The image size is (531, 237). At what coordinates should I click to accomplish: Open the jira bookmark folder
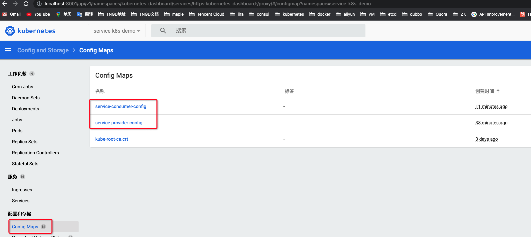[x=237, y=14]
